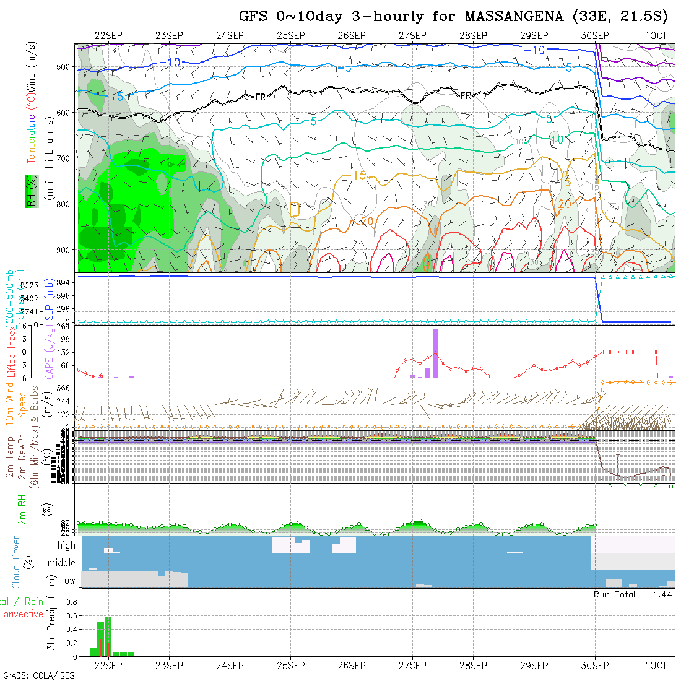The image size is (681, 681).
Task: Click the tallest green precipitation bar
Action: (x=108, y=636)
